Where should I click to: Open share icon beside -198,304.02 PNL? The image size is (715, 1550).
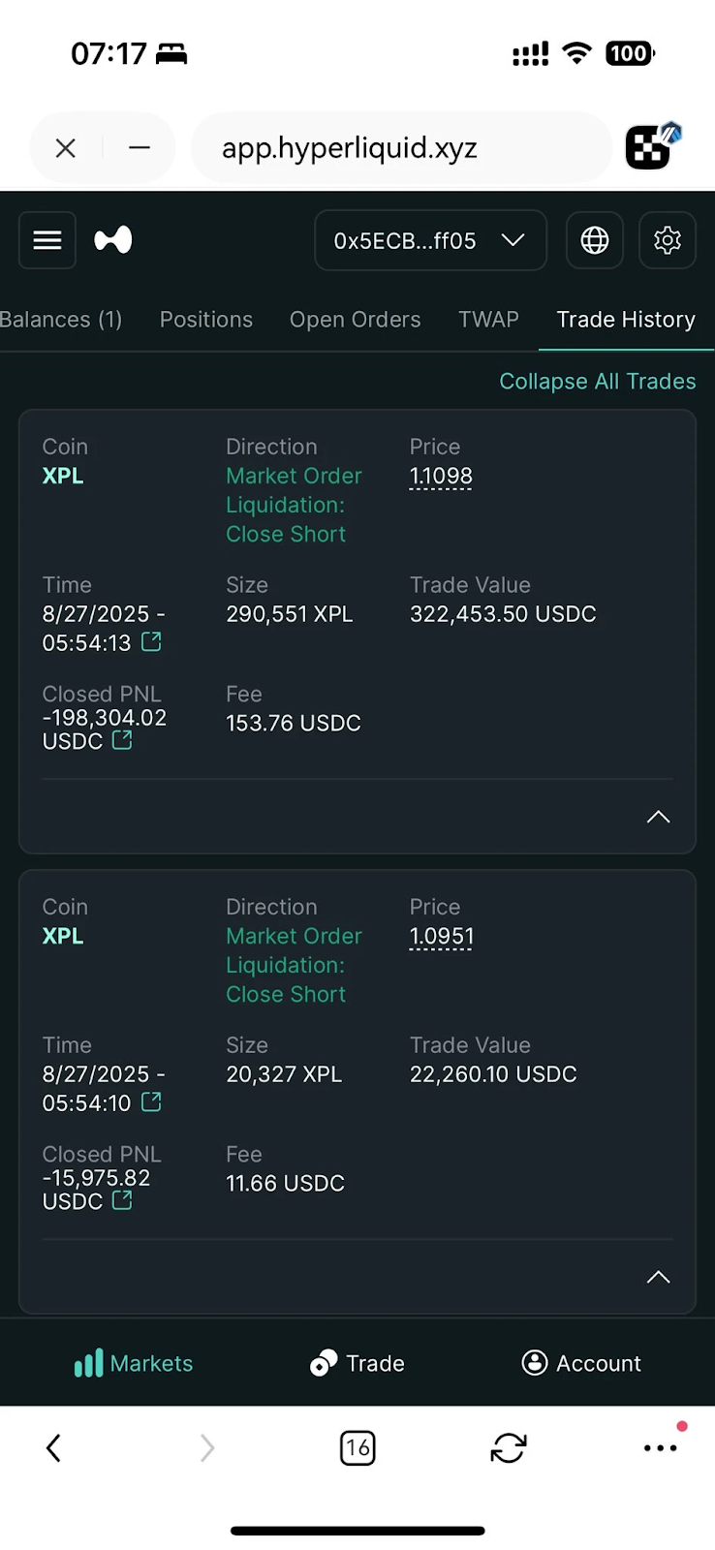point(123,740)
